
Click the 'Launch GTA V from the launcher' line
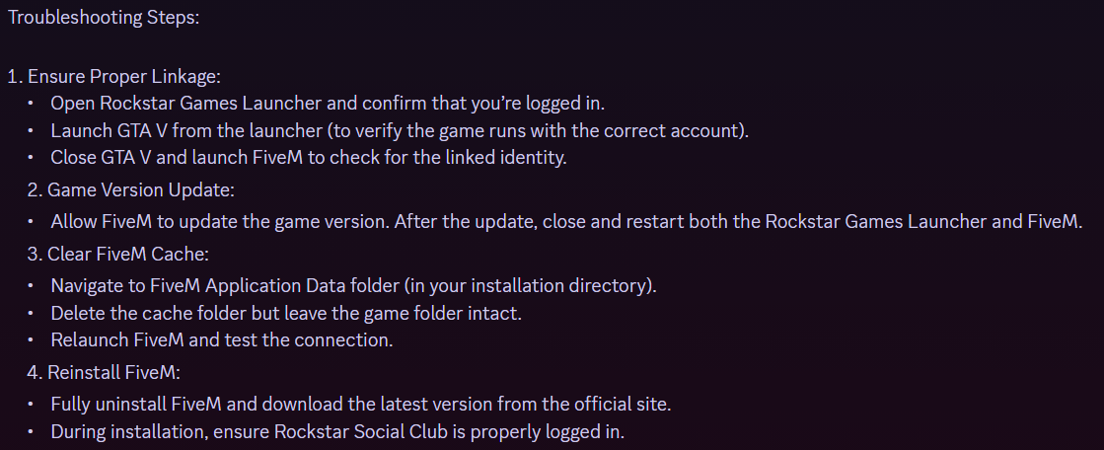click(400, 130)
